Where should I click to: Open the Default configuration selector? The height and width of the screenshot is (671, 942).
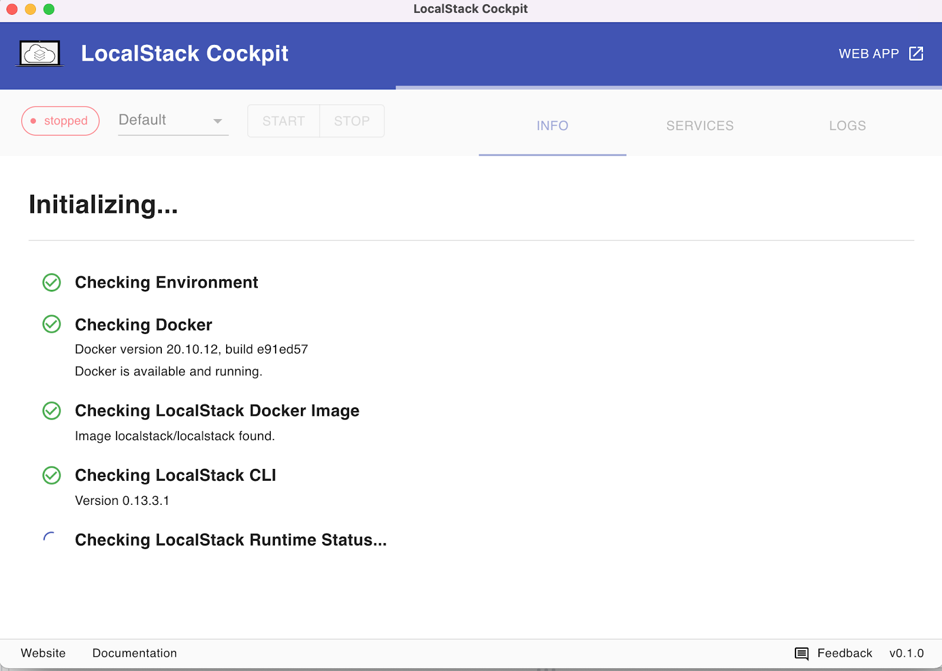point(165,120)
